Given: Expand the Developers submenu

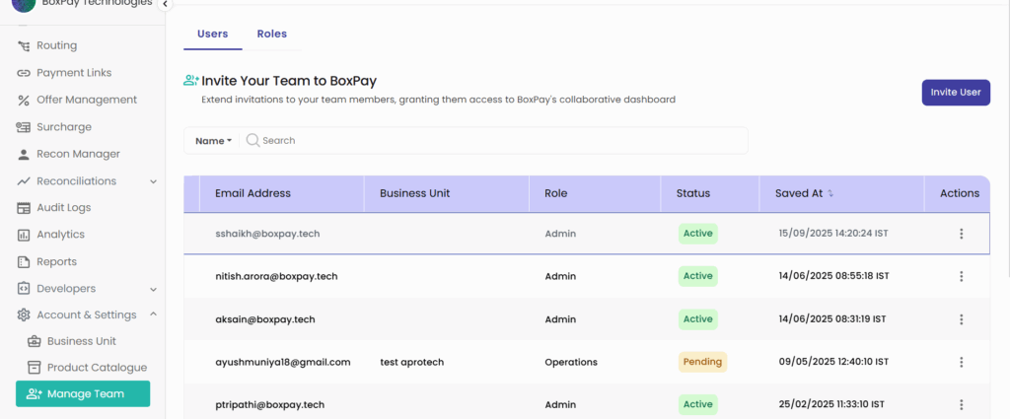Looking at the screenshot, I should click(x=153, y=289).
